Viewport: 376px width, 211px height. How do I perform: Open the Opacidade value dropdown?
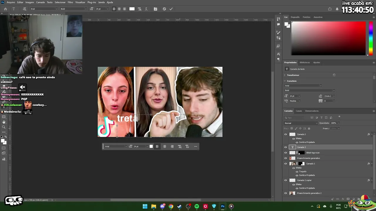click(338, 123)
